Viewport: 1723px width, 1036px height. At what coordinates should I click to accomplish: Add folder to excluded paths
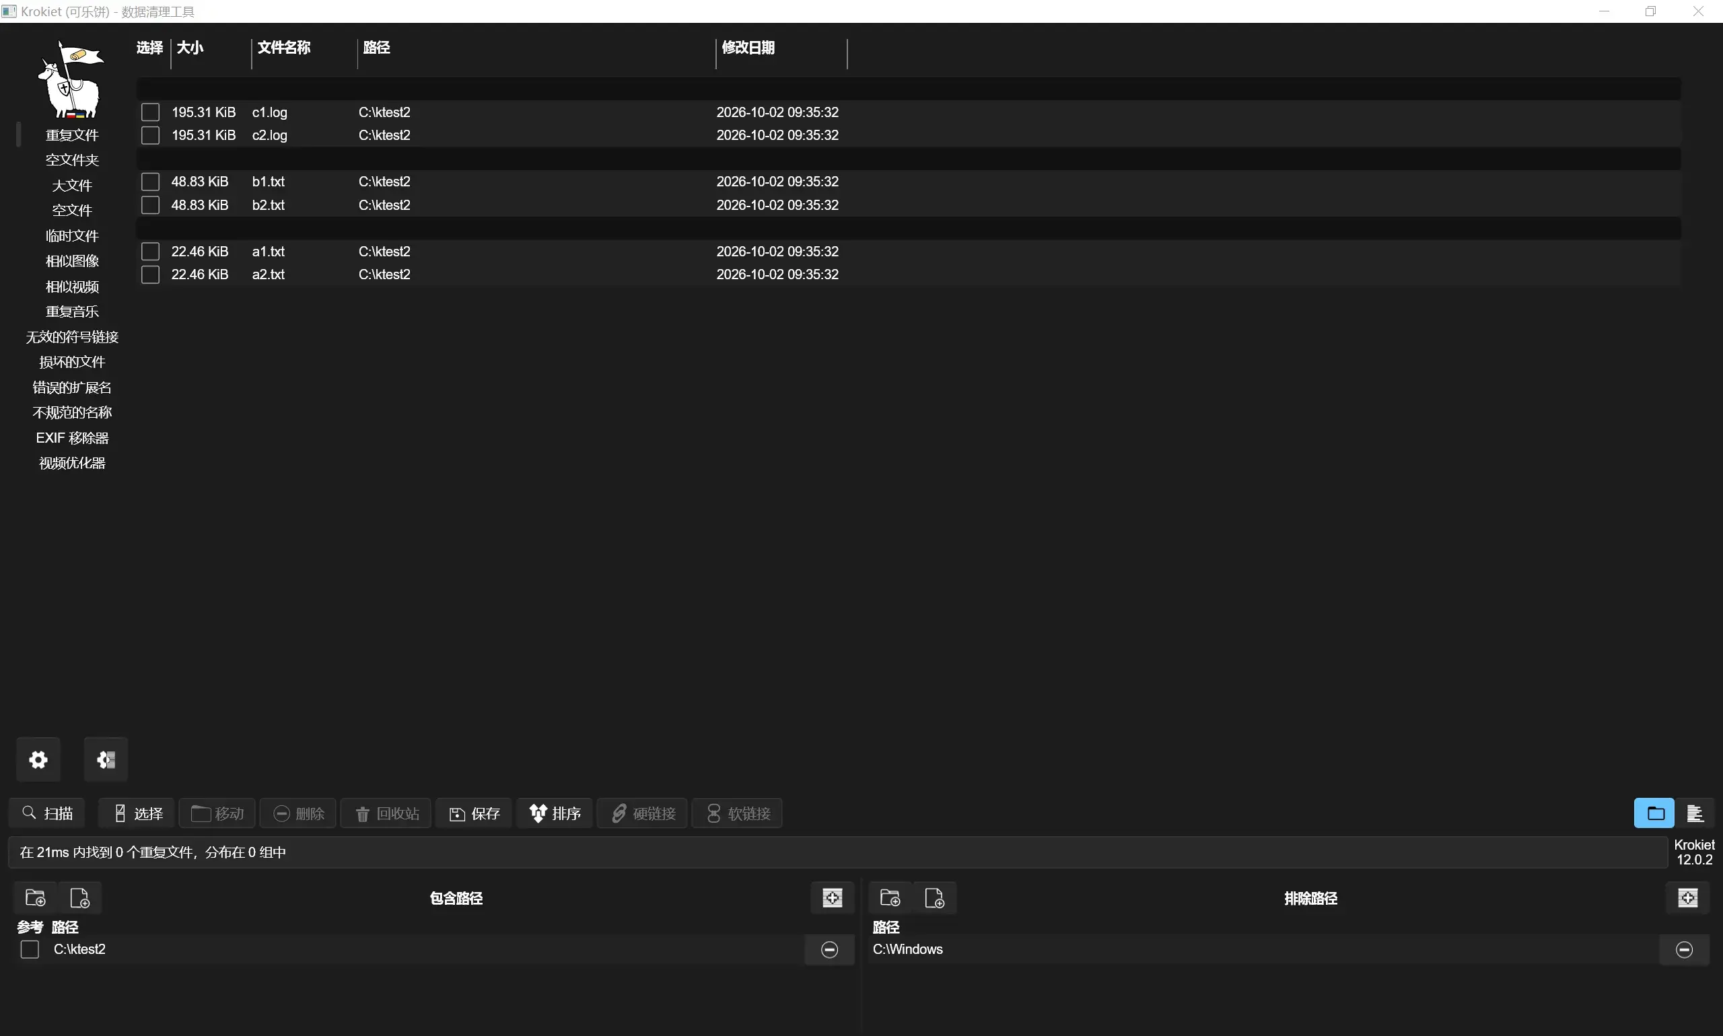[x=890, y=898]
